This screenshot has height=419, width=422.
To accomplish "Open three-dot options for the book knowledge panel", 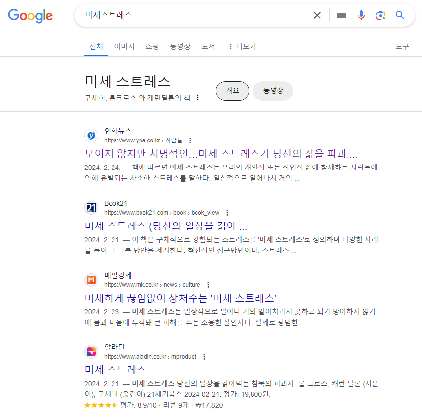I will pos(198,97).
